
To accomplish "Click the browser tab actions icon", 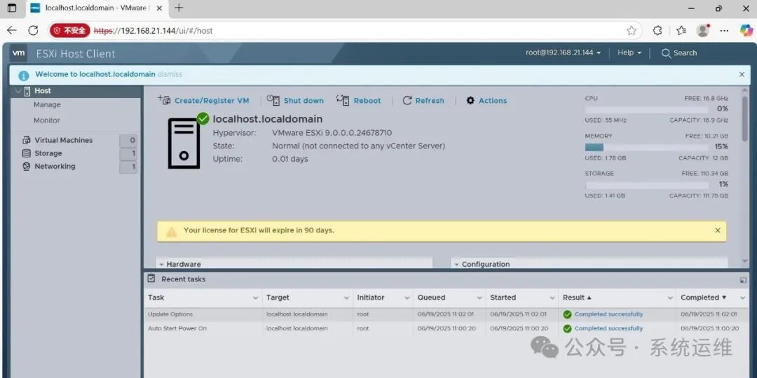I will pyautogui.click(x=12, y=8).
